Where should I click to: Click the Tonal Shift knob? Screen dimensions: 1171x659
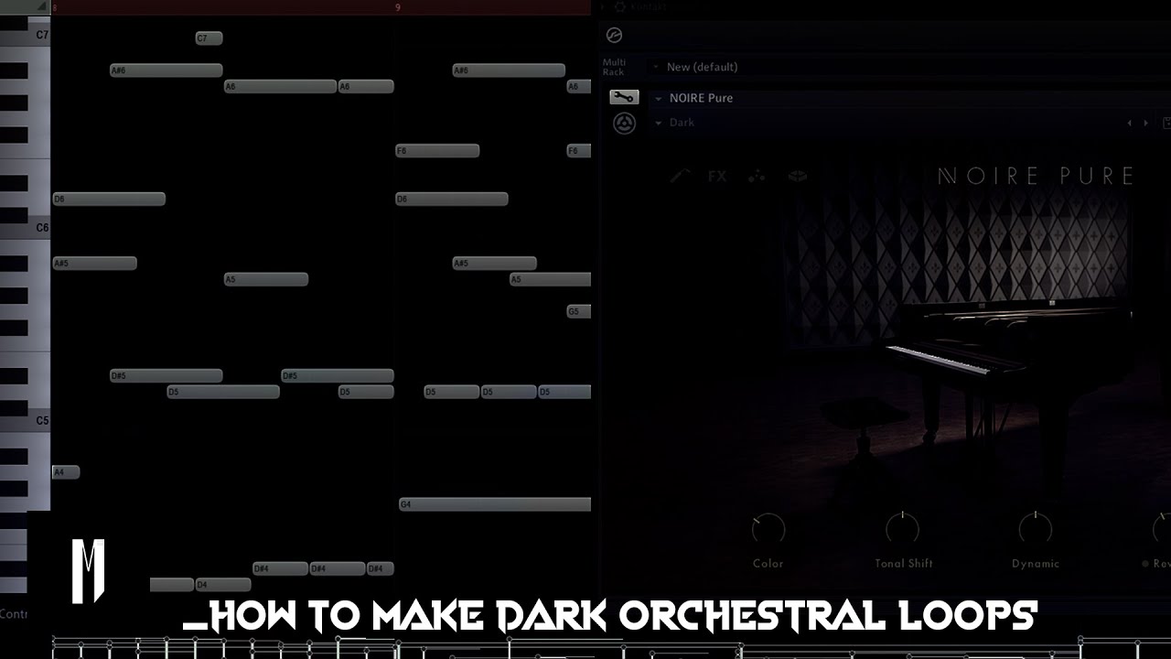pos(903,529)
